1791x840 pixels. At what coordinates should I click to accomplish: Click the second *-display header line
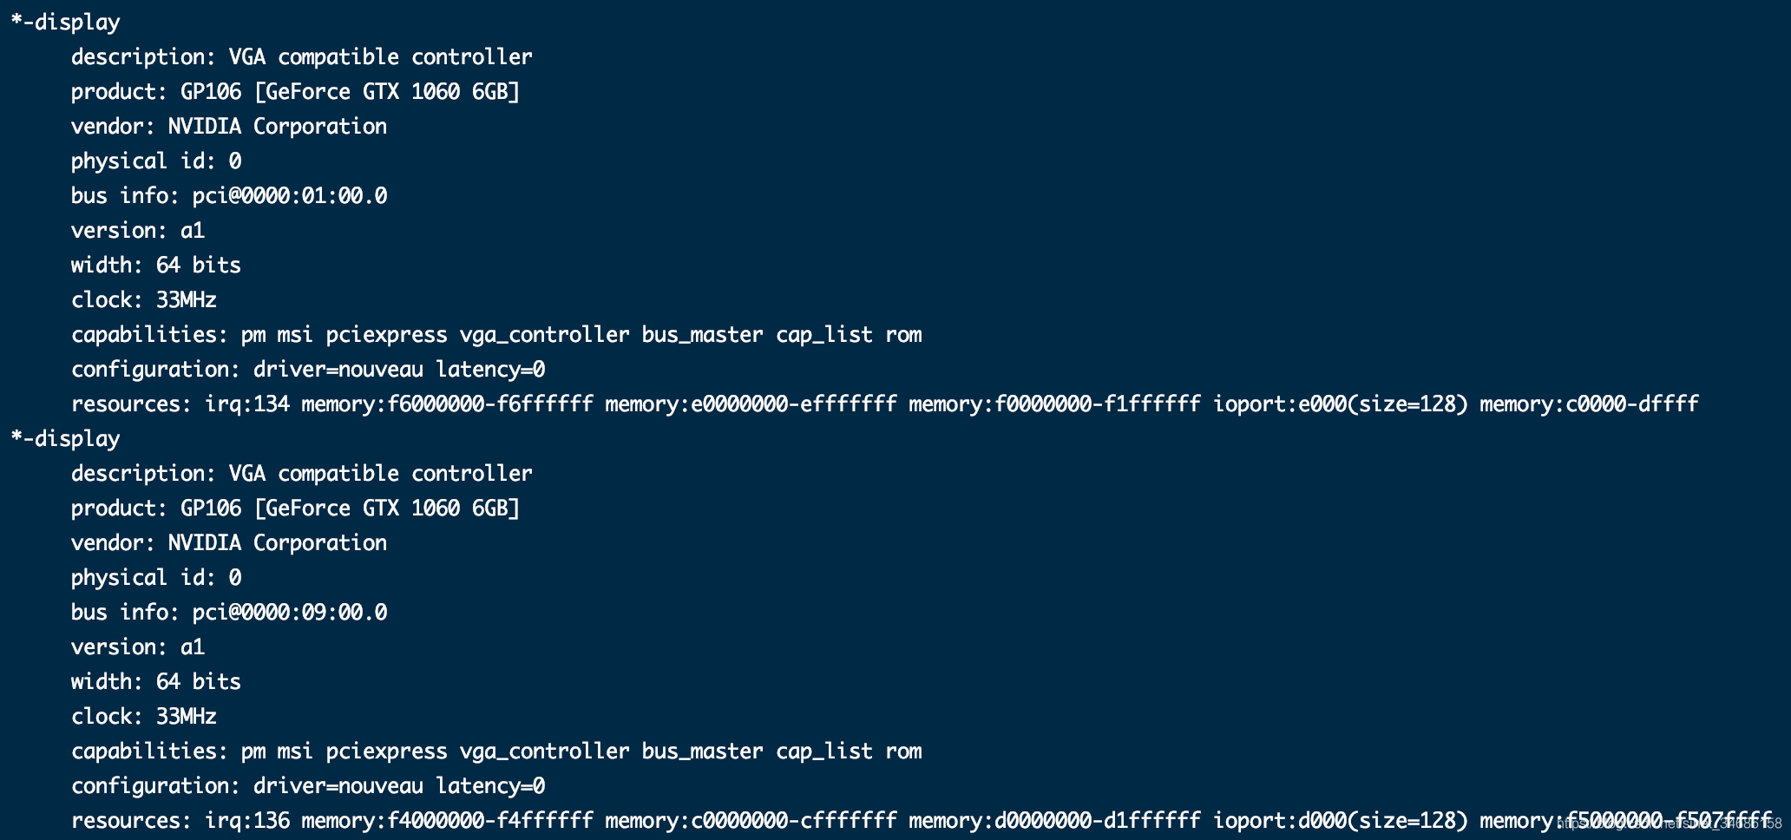[x=66, y=439]
